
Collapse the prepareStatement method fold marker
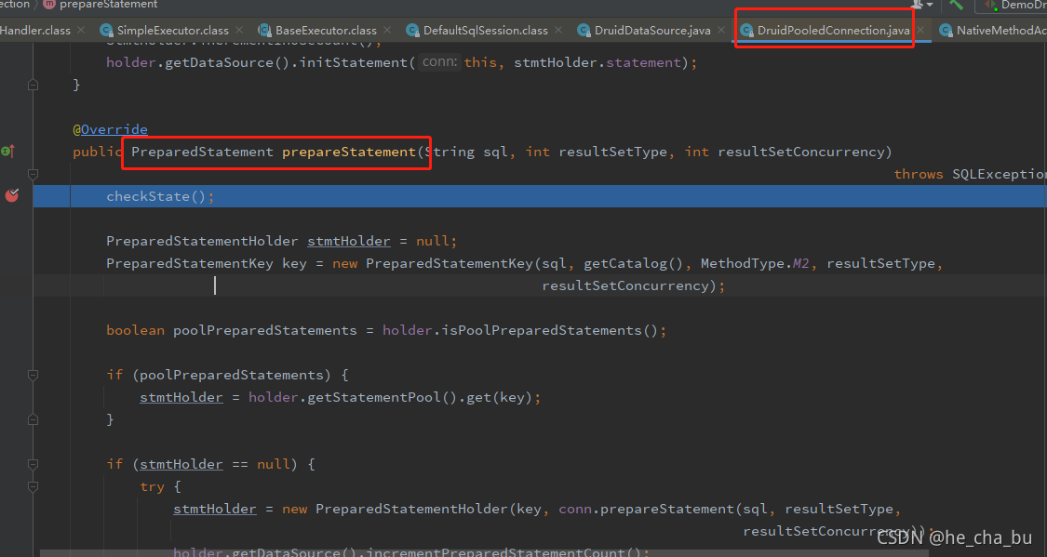coord(33,174)
